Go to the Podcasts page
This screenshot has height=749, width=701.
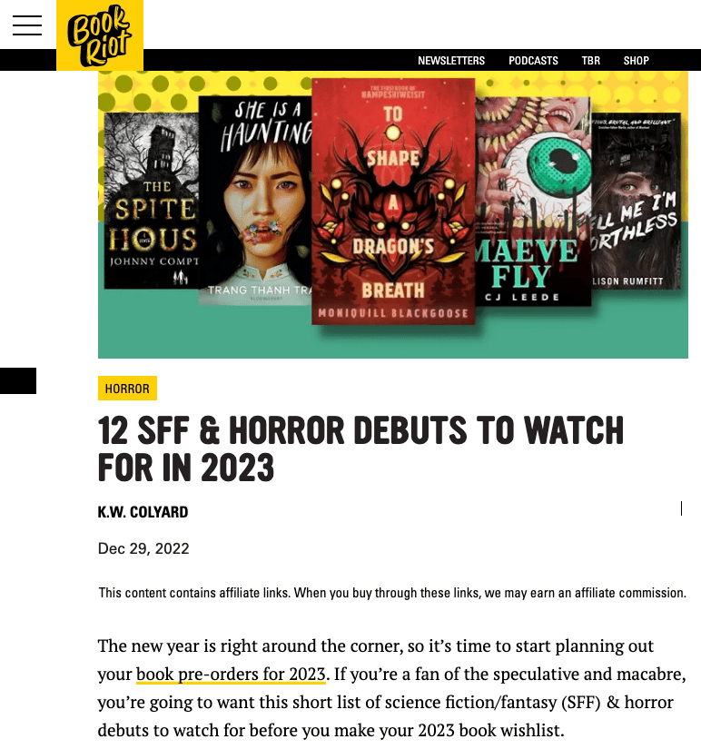533,61
